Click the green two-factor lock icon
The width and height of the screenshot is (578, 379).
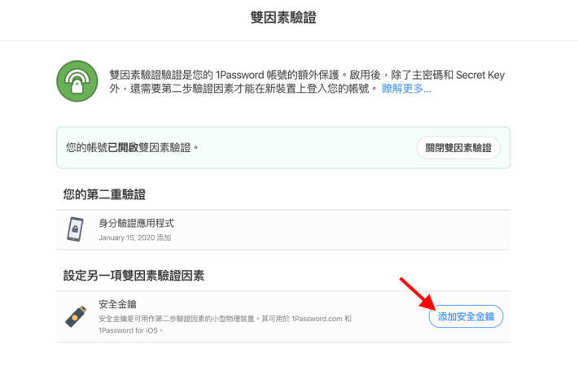coord(77,81)
